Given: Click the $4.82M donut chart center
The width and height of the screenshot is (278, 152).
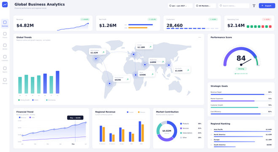Looking at the screenshot, I should click(x=167, y=131).
